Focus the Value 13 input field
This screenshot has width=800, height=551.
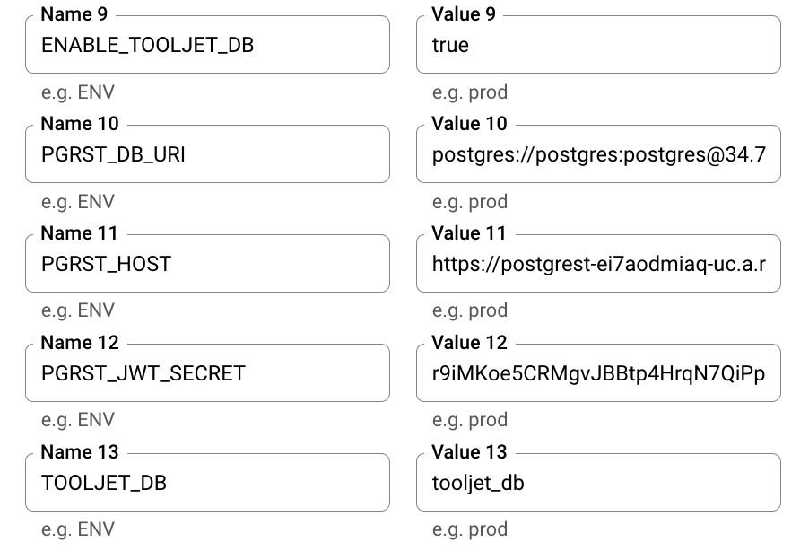598,483
